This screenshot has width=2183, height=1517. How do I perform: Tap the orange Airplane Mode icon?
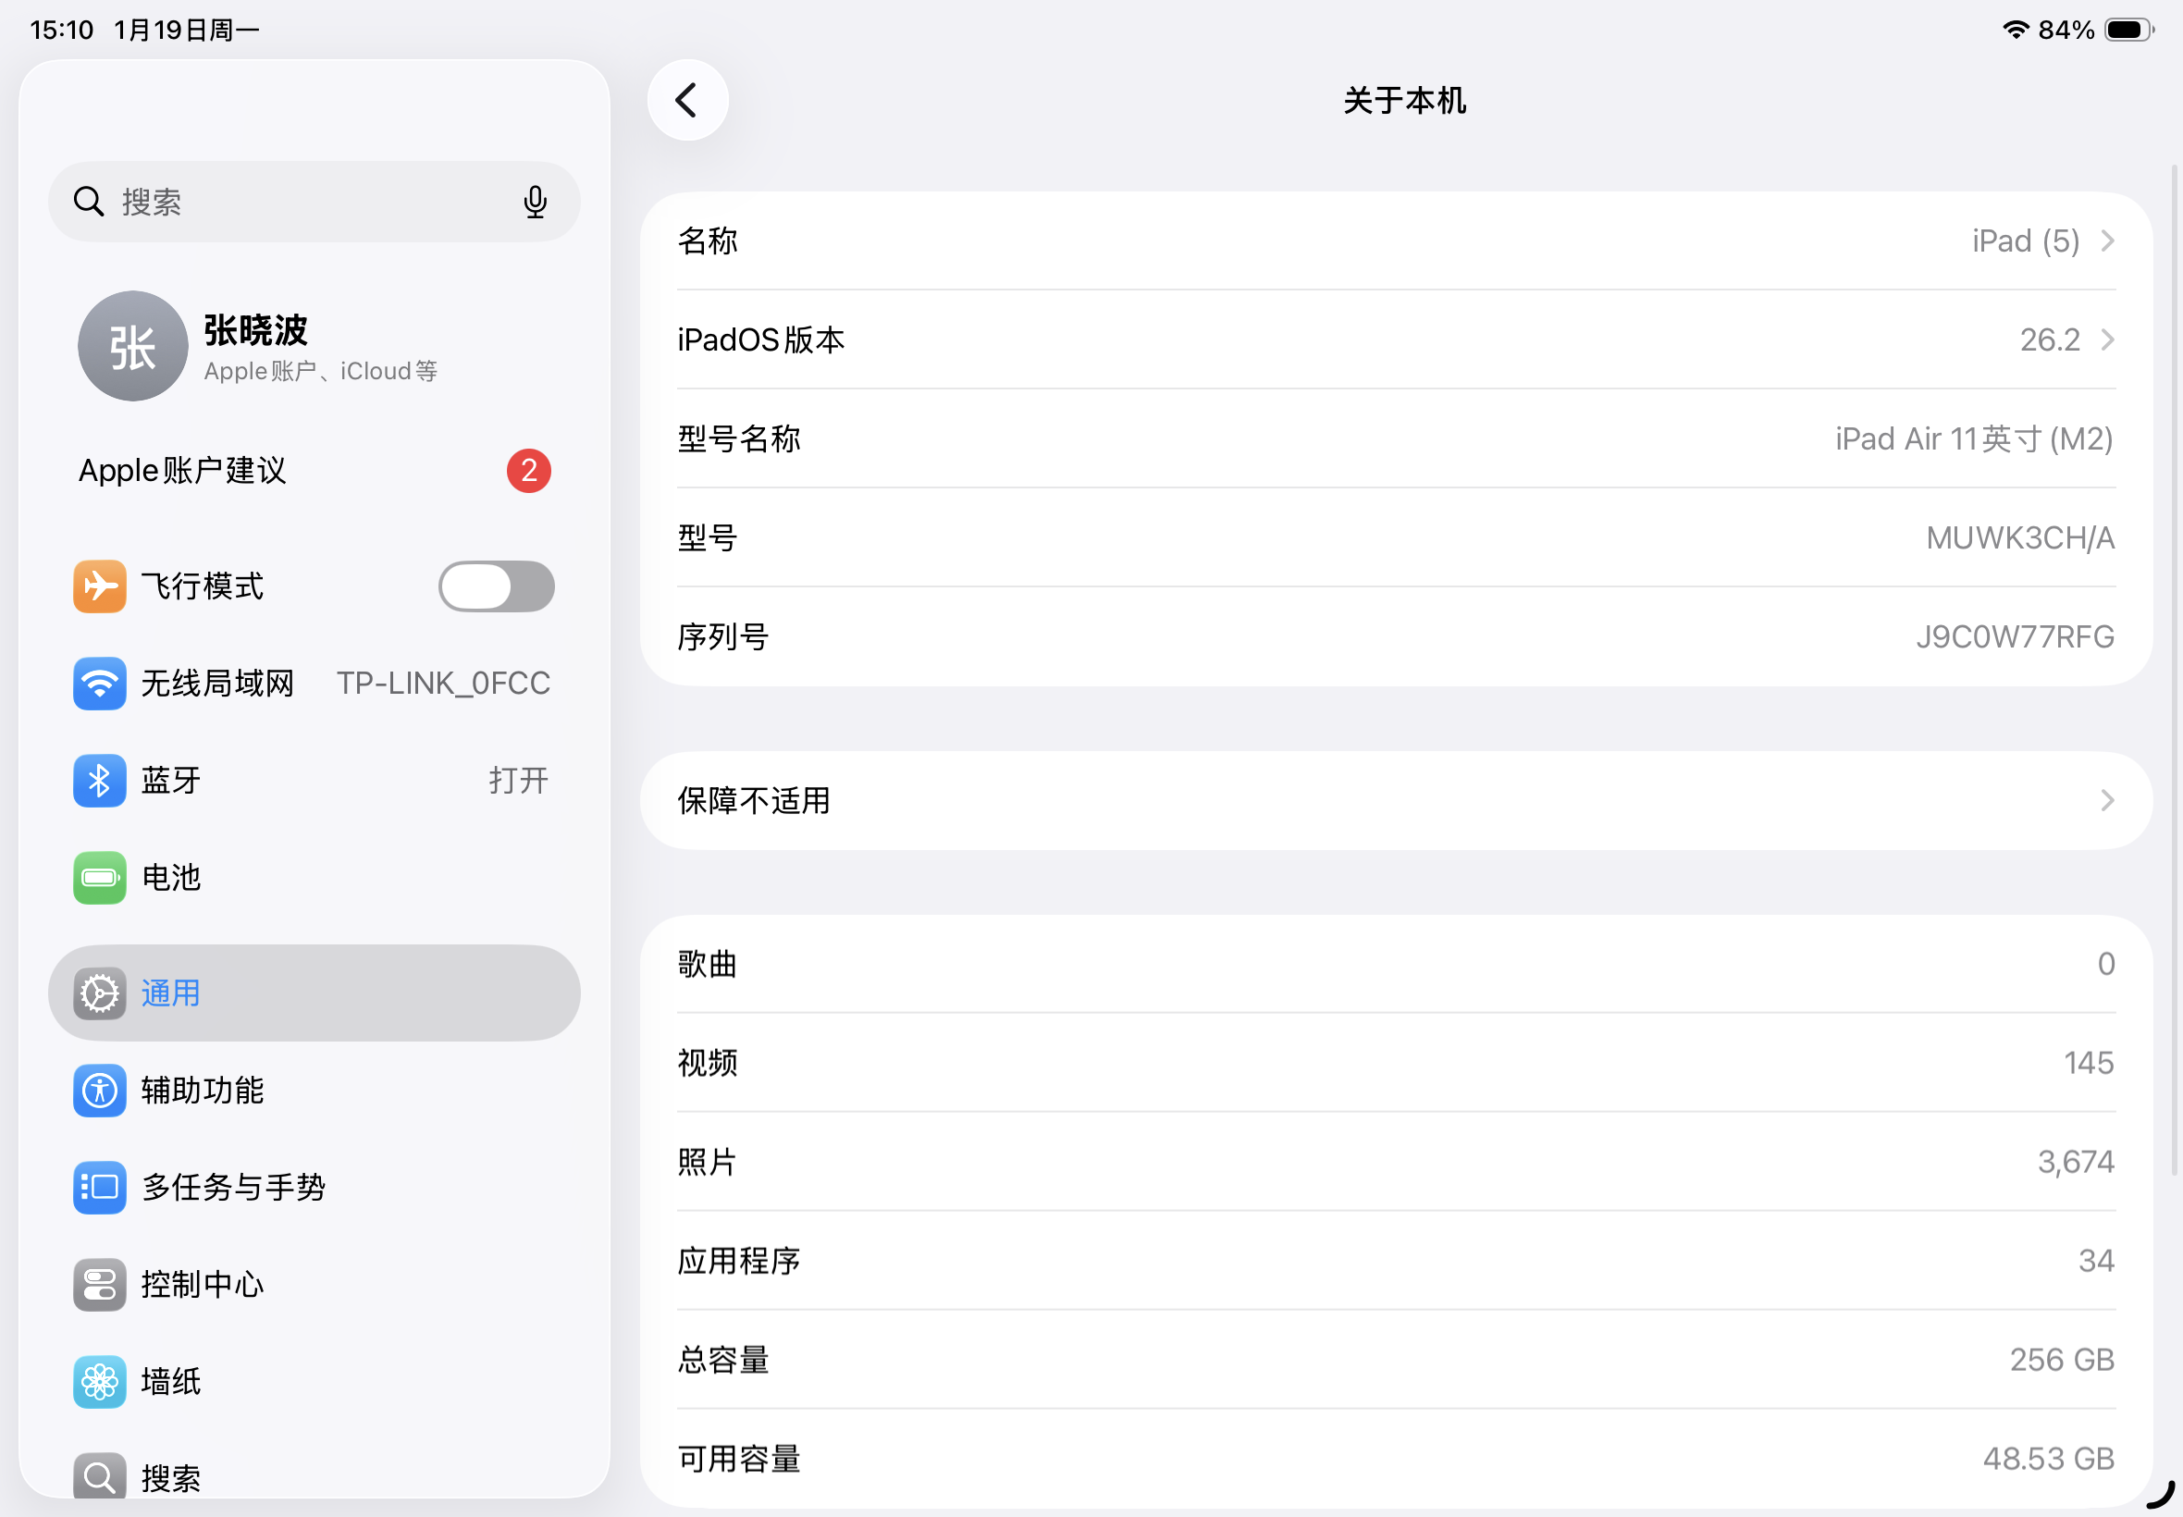tap(100, 586)
